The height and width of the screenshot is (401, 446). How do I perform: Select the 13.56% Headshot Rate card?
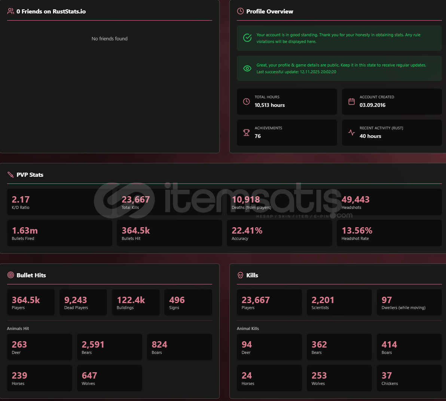point(389,233)
